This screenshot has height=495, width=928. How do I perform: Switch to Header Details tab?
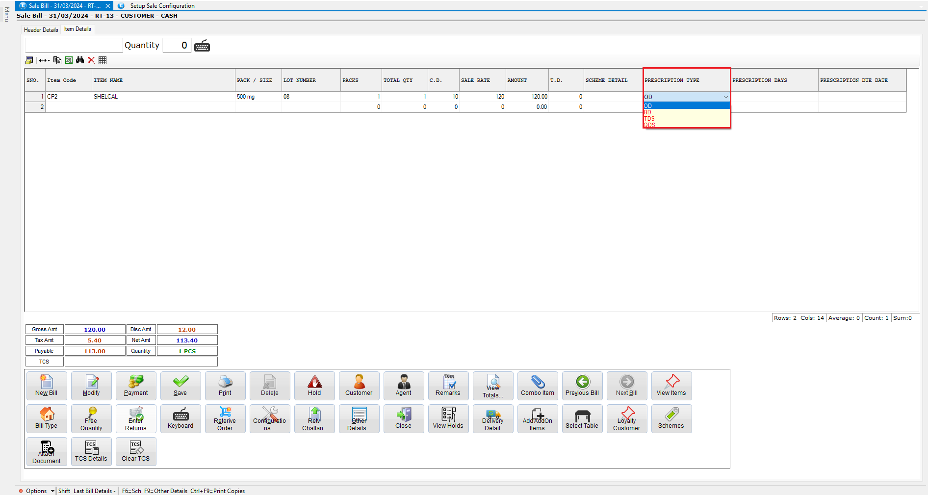(x=41, y=30)
